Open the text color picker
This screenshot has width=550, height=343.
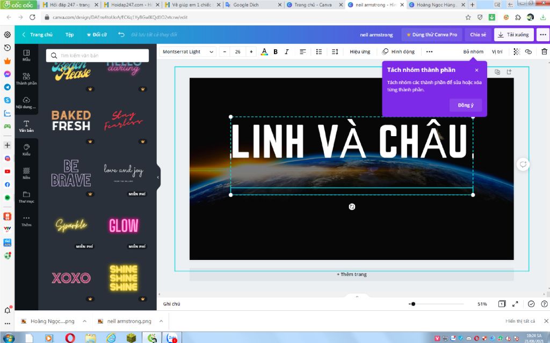click(x=264, y=52)
